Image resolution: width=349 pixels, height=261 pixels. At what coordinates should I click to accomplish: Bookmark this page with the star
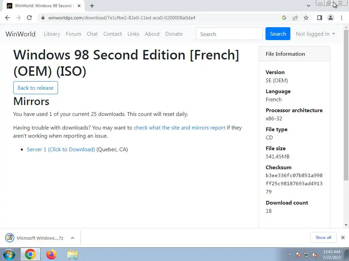(306, 18)
